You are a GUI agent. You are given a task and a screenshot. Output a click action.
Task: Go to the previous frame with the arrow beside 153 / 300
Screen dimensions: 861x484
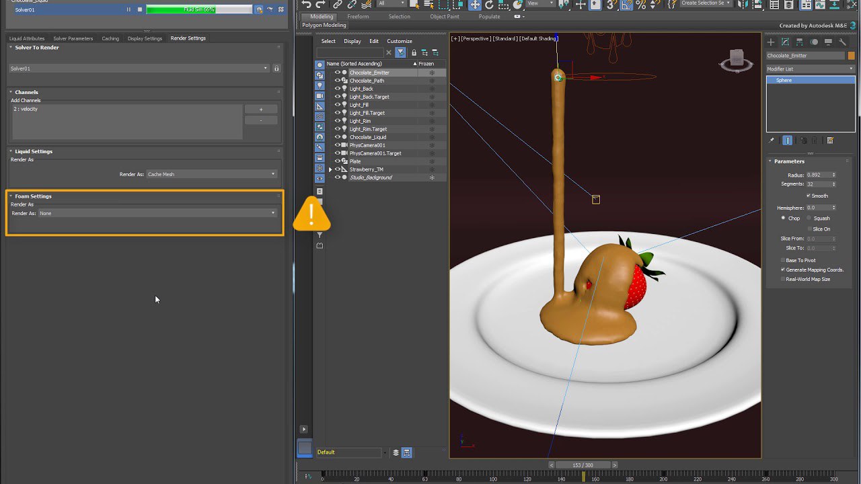[552, 465]
